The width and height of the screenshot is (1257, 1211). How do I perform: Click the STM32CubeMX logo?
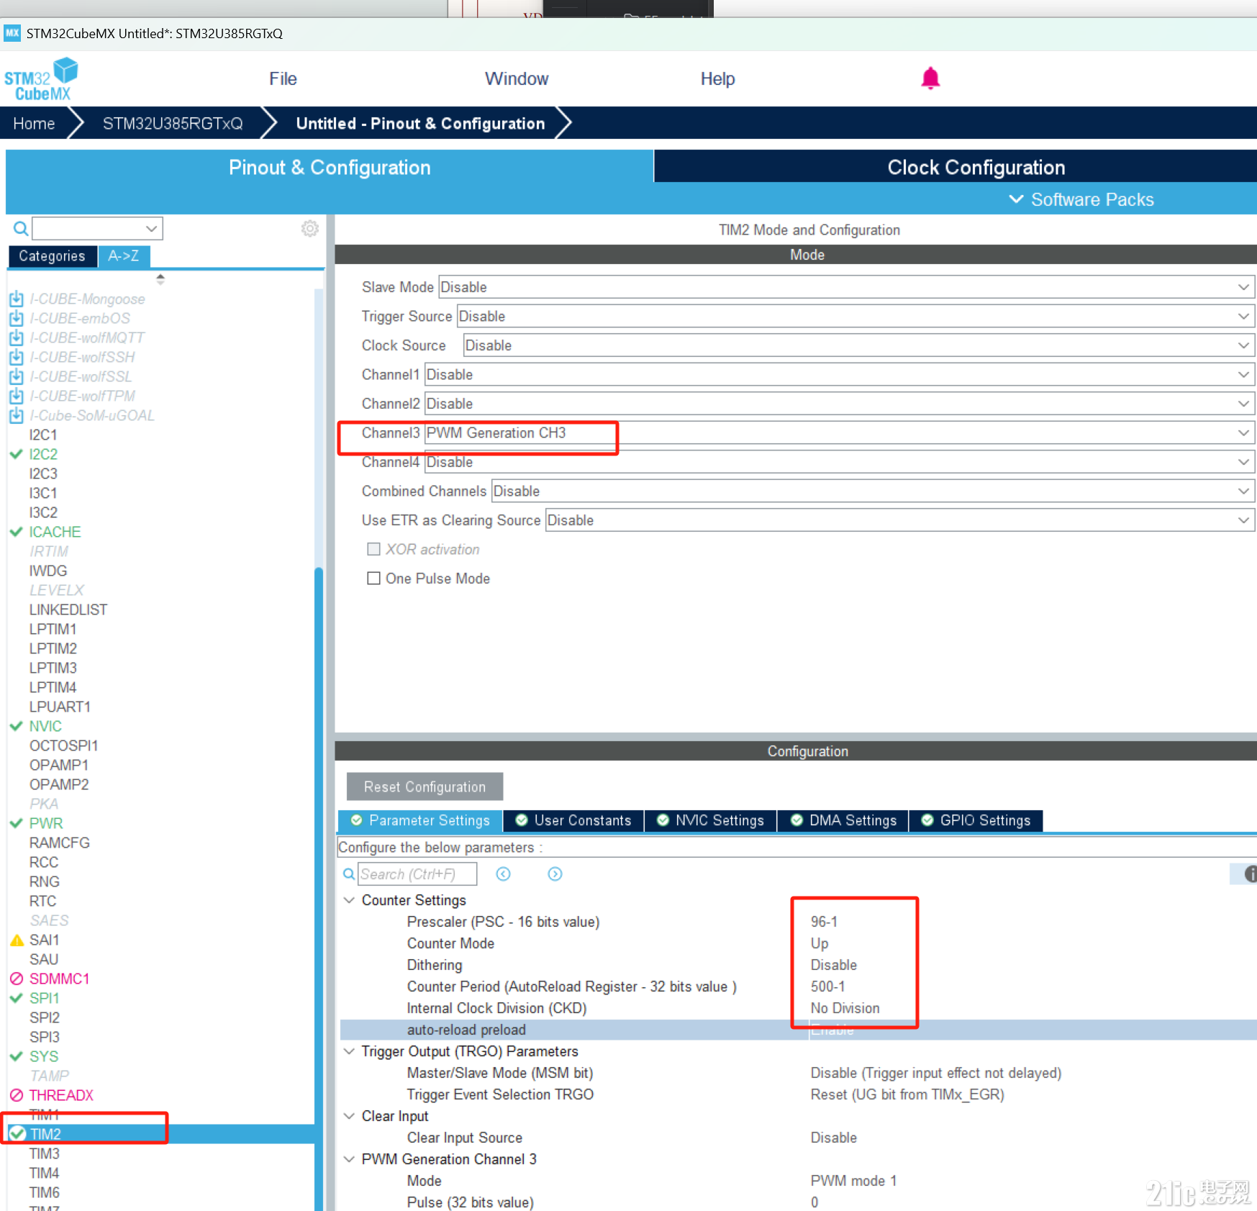(41, 79)
